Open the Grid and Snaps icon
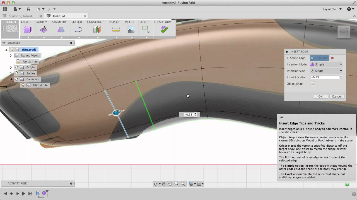 (x=199, y=184)
